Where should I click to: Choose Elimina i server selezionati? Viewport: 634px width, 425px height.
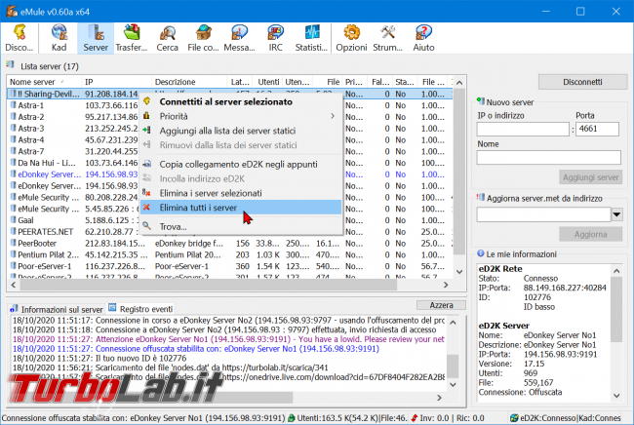click(x=241, y=193)
